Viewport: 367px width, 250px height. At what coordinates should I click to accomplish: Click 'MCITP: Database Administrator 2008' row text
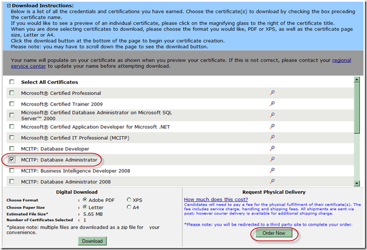tap(66, 182)
